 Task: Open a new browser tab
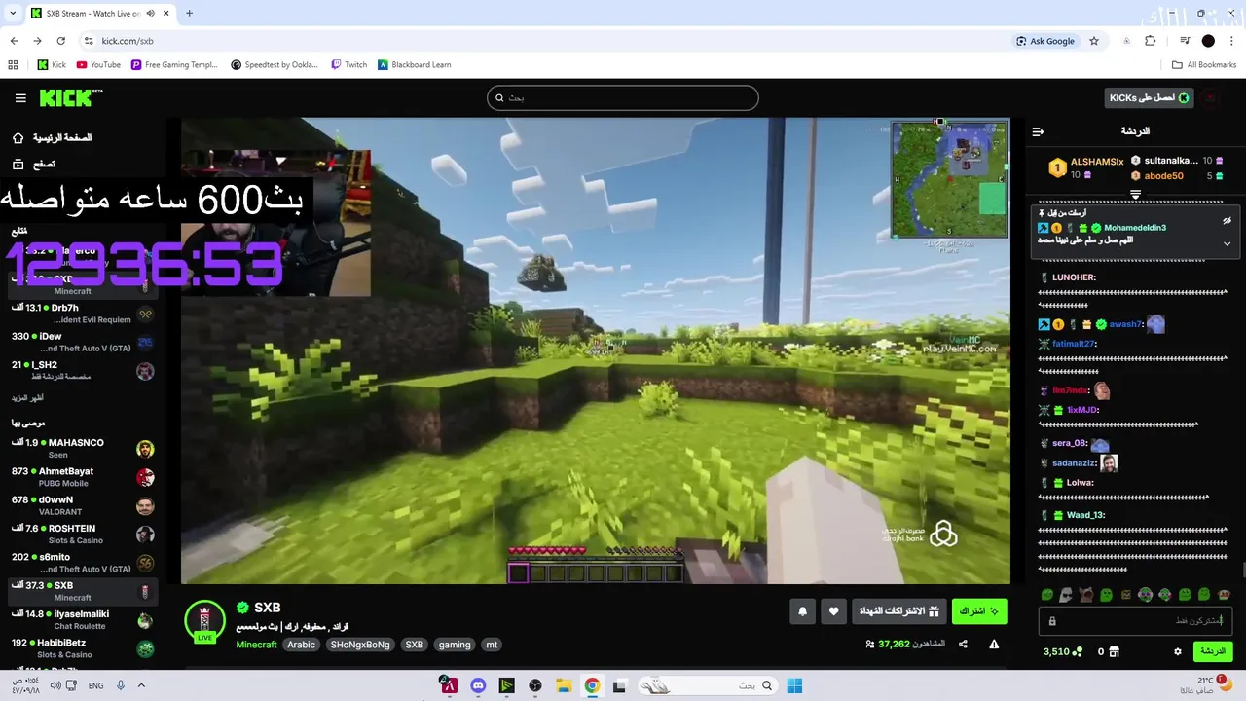189,14
